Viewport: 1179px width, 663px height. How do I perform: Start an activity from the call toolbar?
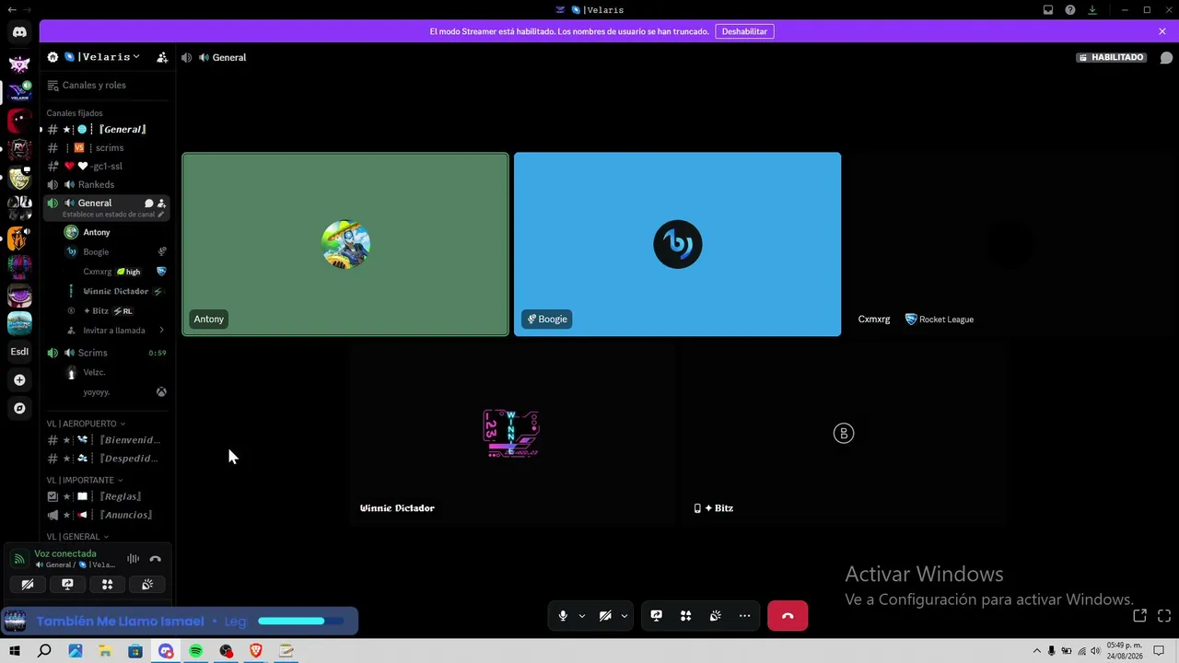point(685,616)
